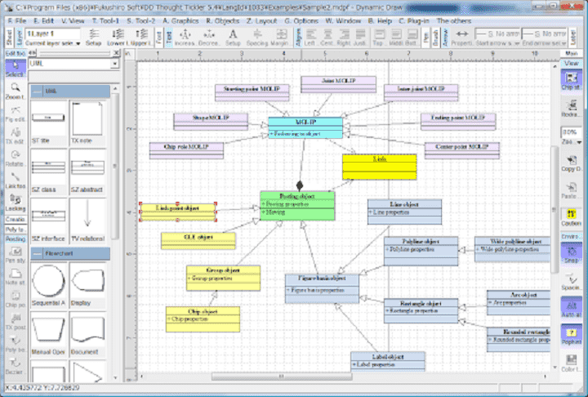Open the zoom percentage dropdown
This screenshot has height=397, width=588.
pyautogui.click(x=579, y=142)
